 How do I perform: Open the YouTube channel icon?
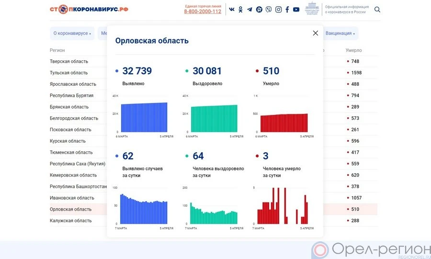tap(296, 10)
